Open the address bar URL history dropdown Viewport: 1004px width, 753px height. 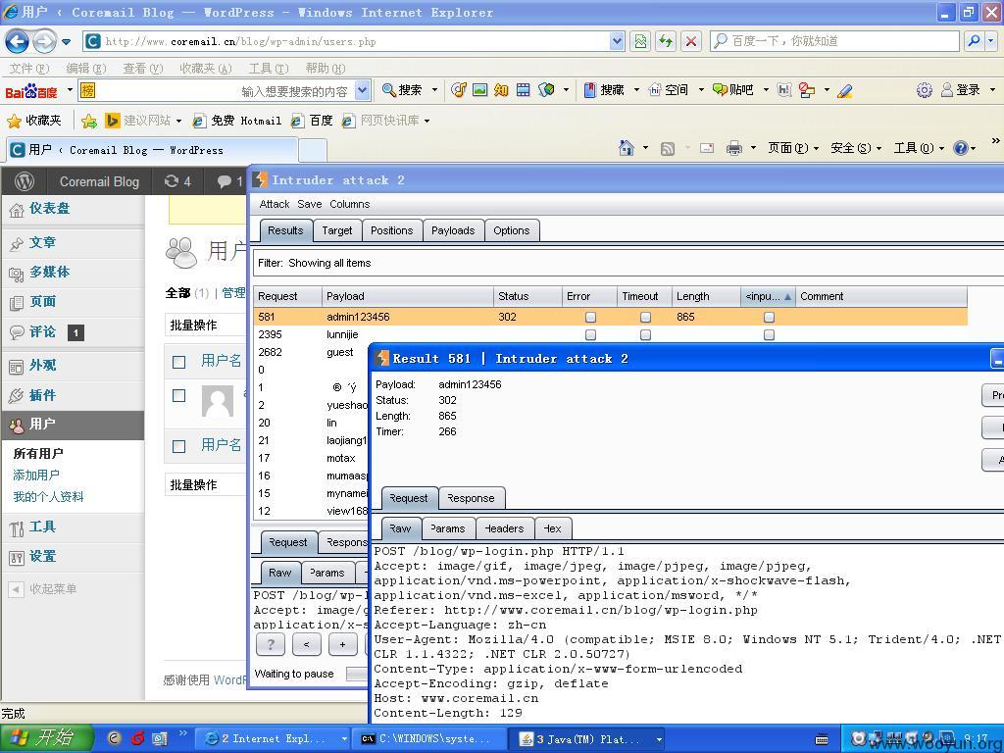[x=617, y=41]
